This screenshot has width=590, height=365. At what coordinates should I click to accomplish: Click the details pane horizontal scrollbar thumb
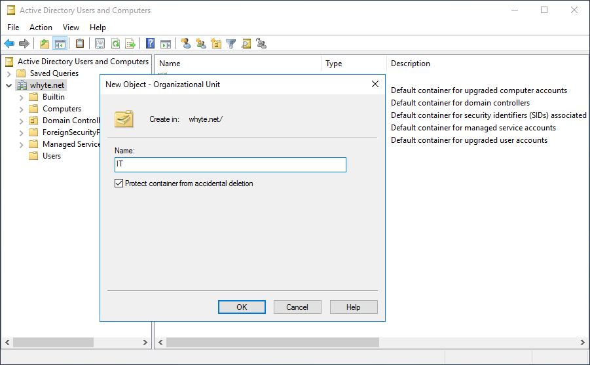pyautogui.click(x=273, y=343)
